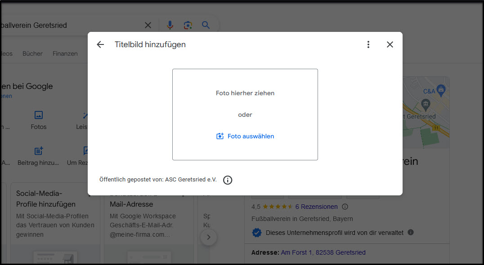
Task: Close the Titelbild hinzufügen dialog
Action: tap(390, 44)
